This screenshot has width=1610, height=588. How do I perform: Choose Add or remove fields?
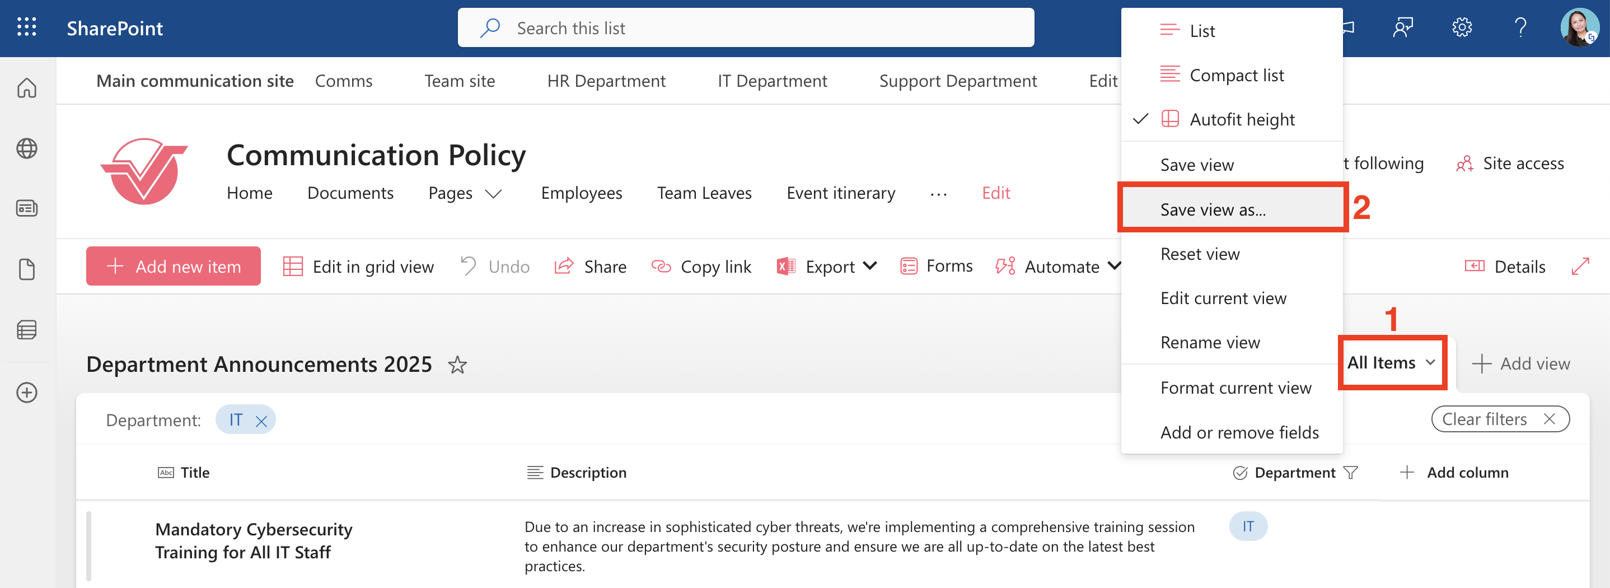tap(1231, 432)
